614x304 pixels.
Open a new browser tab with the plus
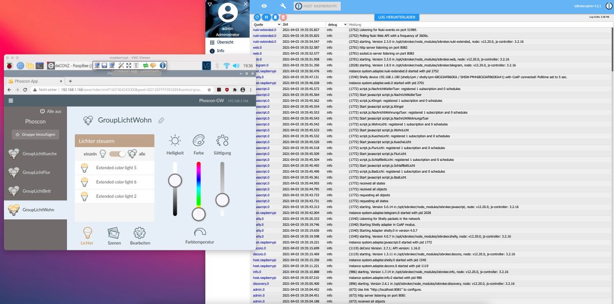pos(70,81)
